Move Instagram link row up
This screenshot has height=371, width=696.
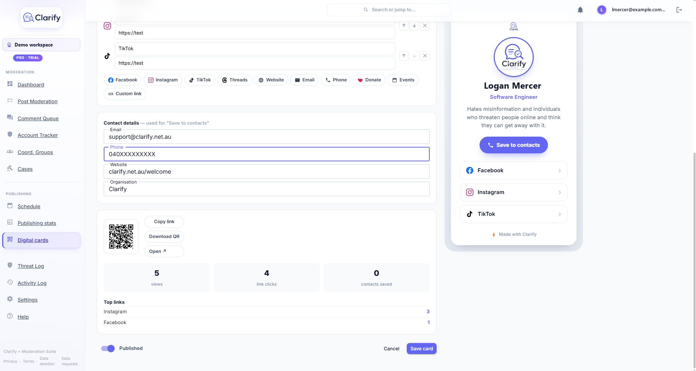point(404,26)
